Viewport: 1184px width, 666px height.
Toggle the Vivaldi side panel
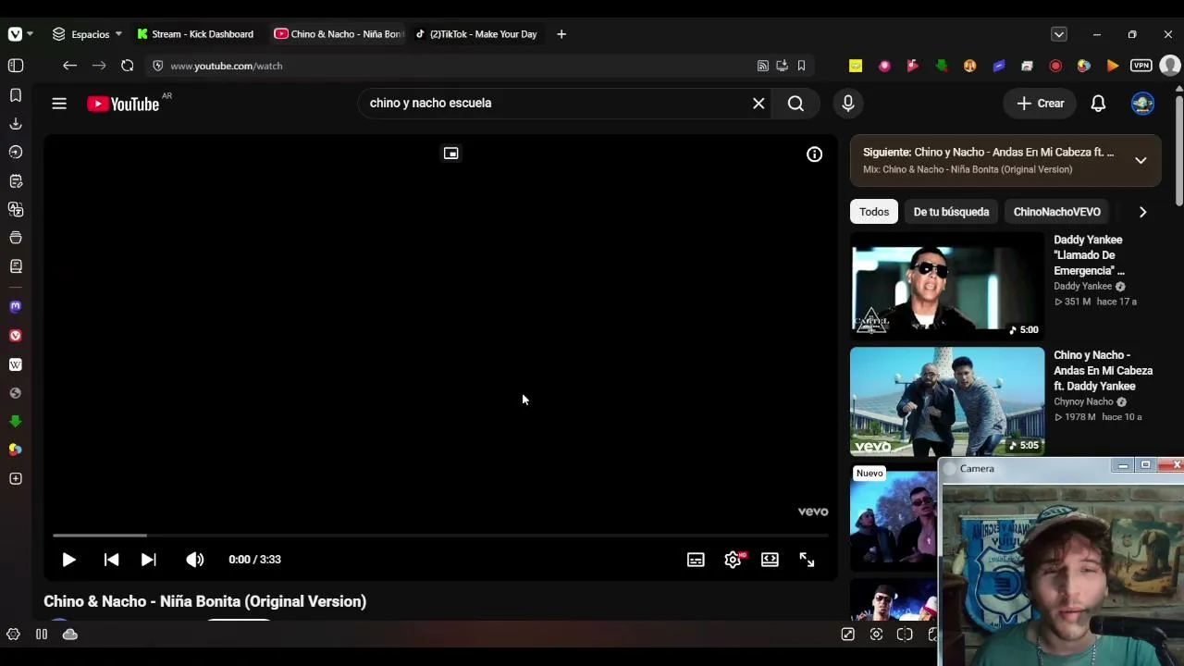(x=16, y=66)
